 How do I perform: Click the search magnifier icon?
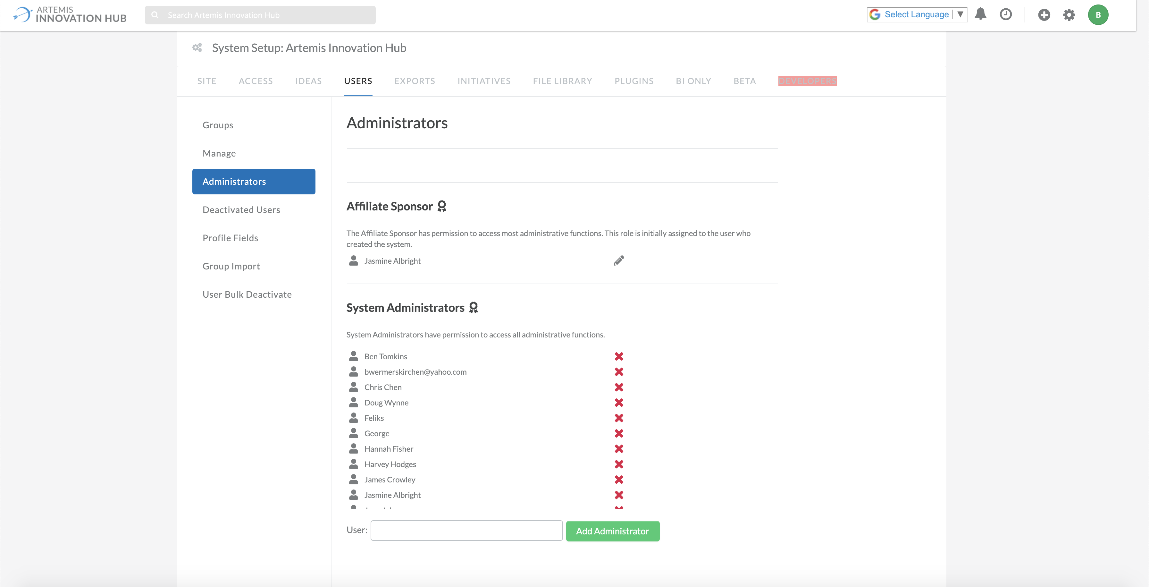[155, 15]
